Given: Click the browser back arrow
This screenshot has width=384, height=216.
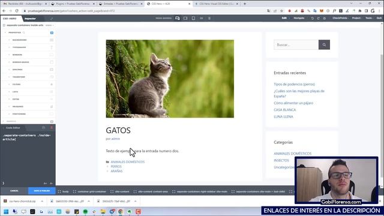Looking at the screenshot, I should (x=4, y=11).
